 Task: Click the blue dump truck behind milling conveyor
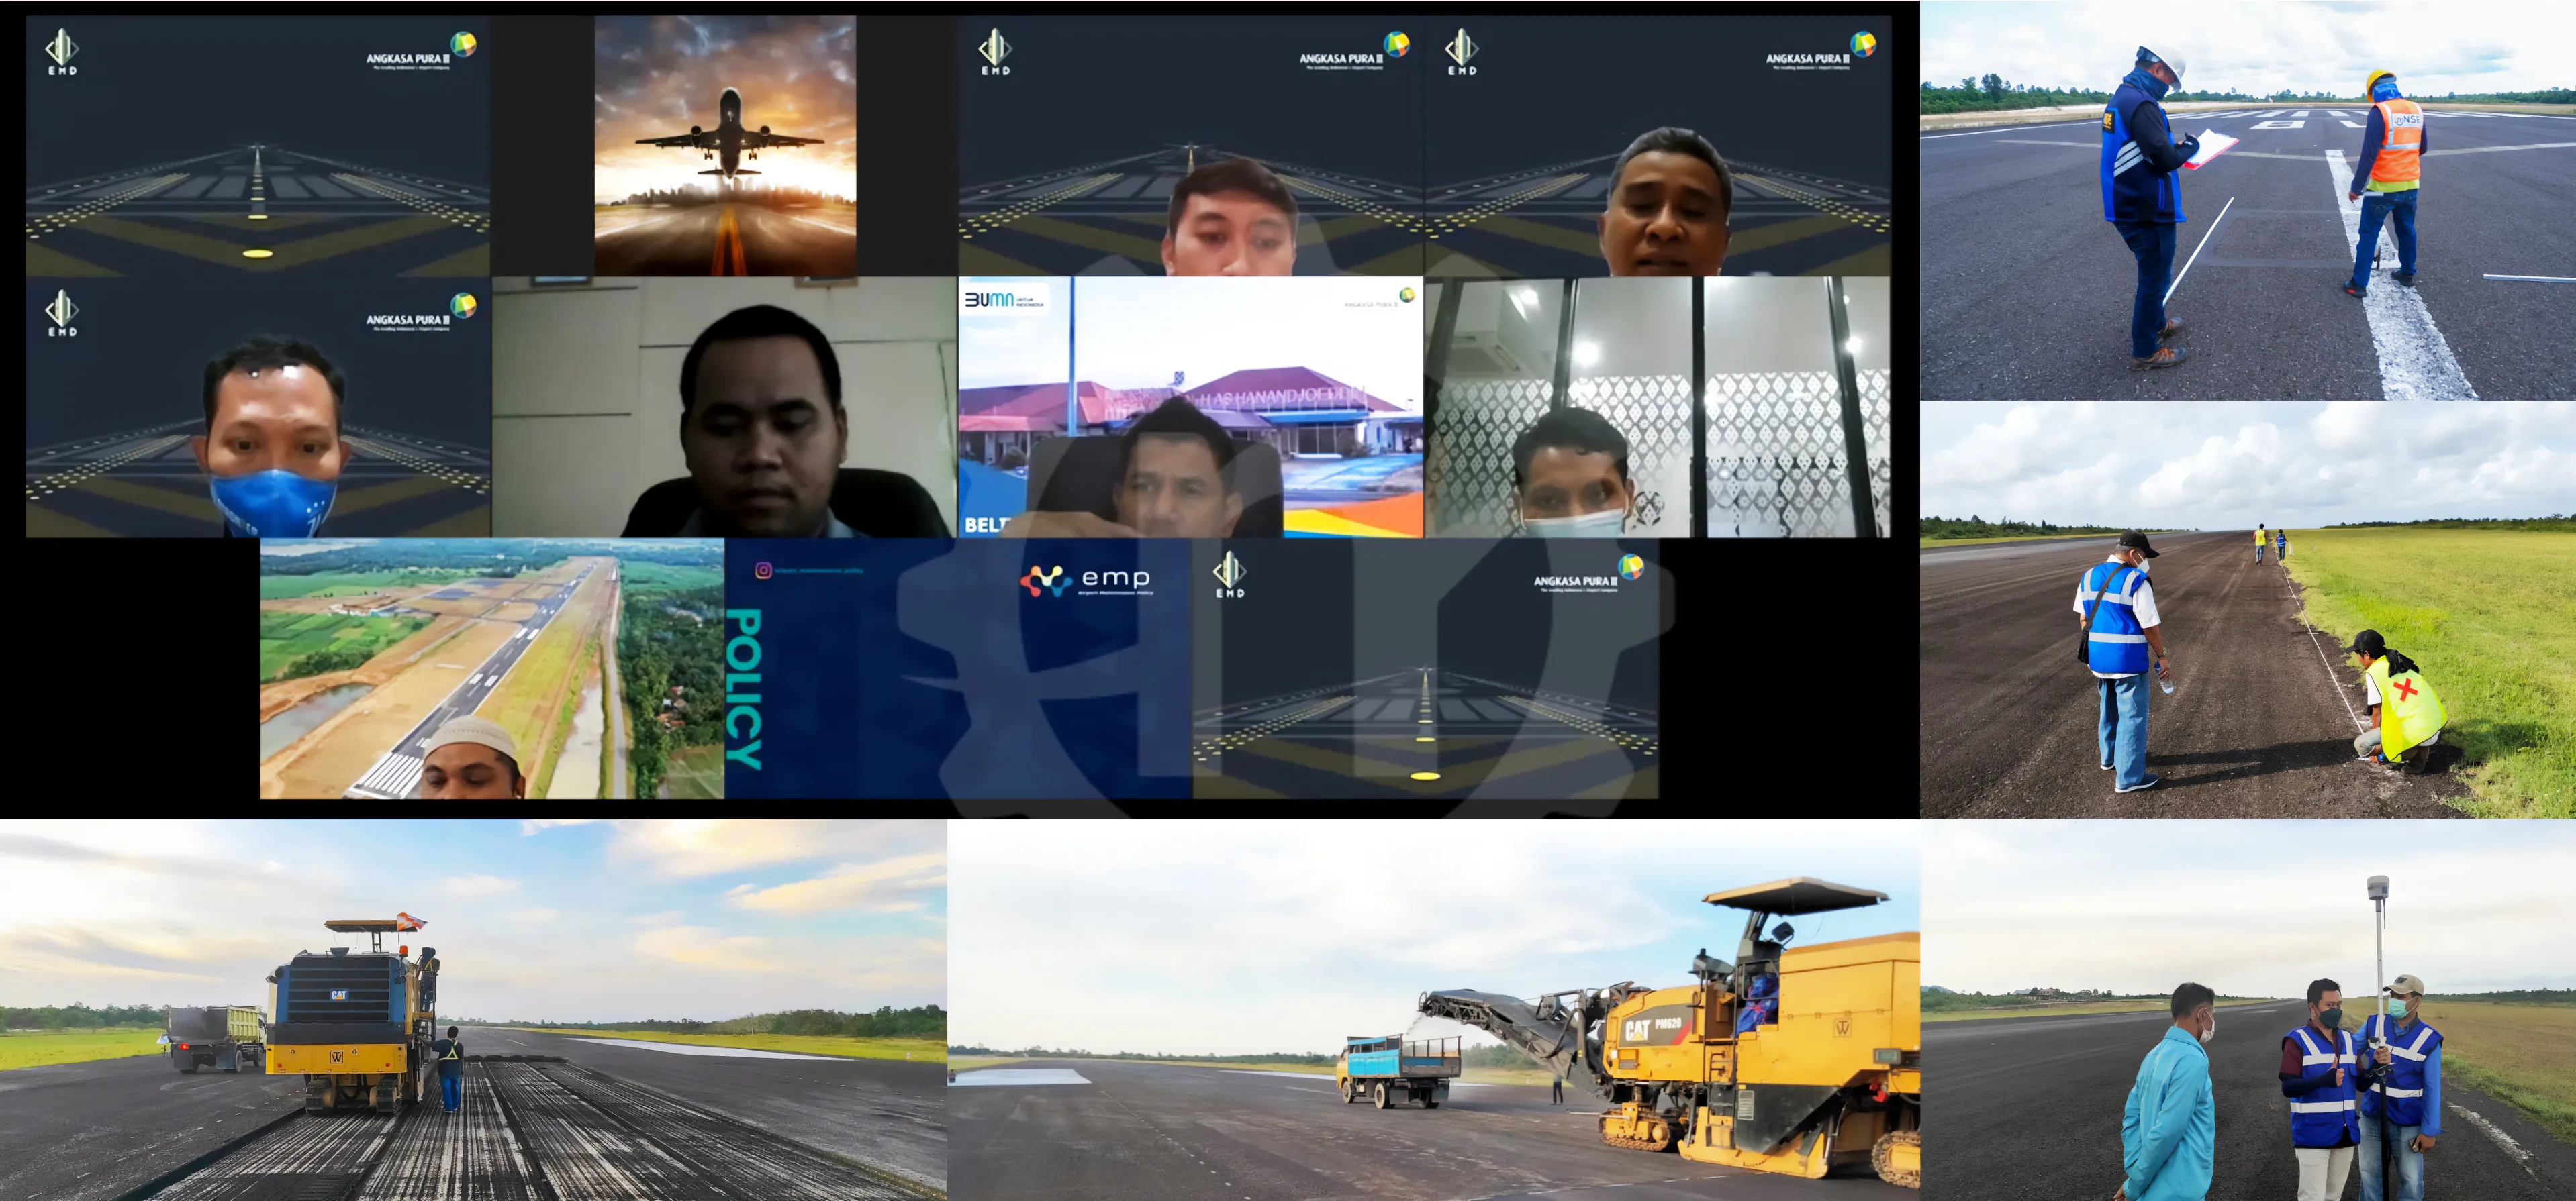pyautogui.click(x=1398, y=1064)
